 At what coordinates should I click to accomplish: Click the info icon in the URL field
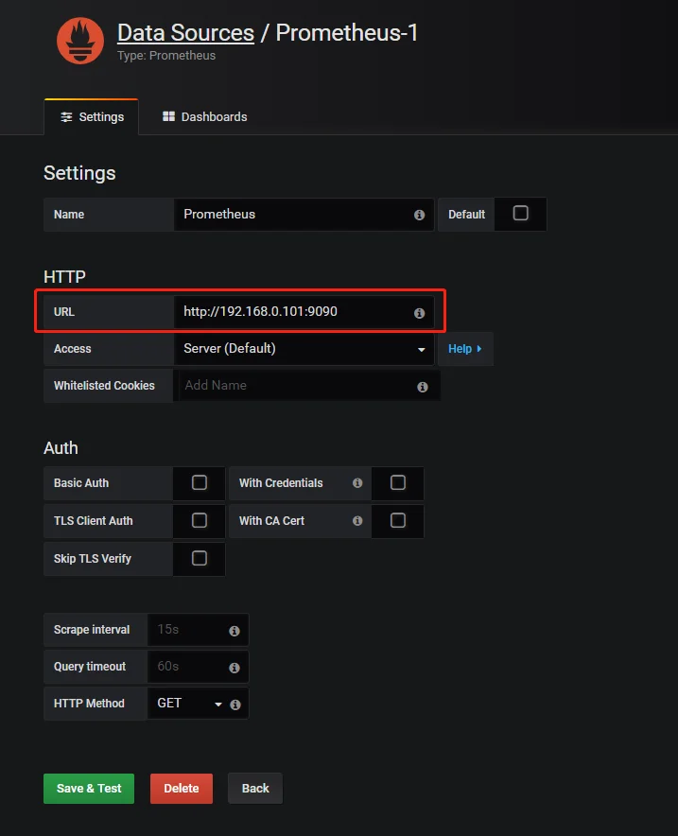420,313
